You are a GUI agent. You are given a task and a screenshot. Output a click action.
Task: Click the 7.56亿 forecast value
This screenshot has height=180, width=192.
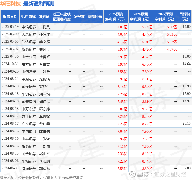coord(147,139)
